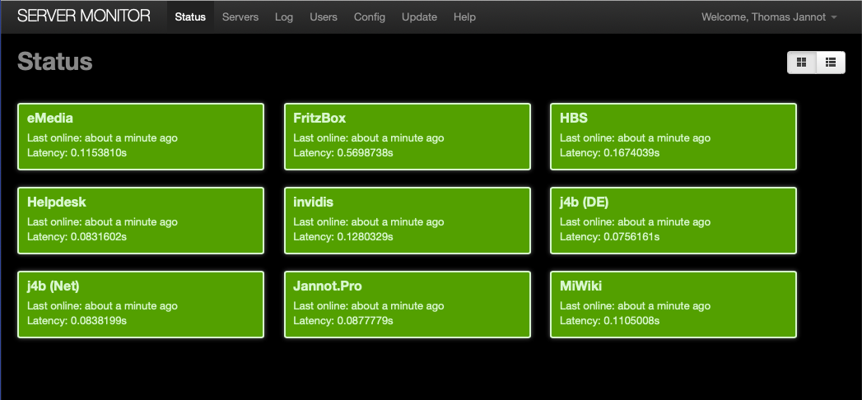862x400 pixels.
Task: Open the Status tab
Action: [x=190, y=17]
